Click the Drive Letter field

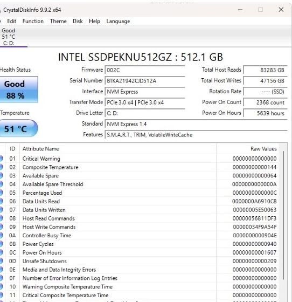point(145,113)
